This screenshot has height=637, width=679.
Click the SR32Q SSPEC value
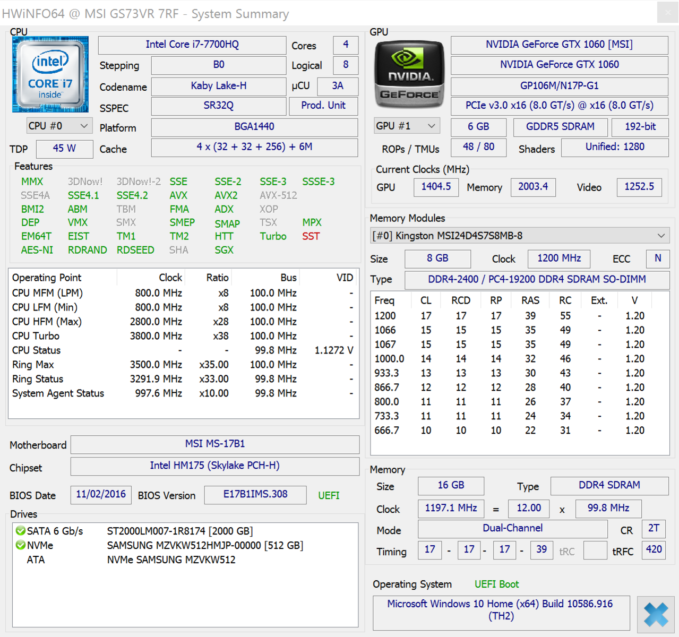point(219,106)
